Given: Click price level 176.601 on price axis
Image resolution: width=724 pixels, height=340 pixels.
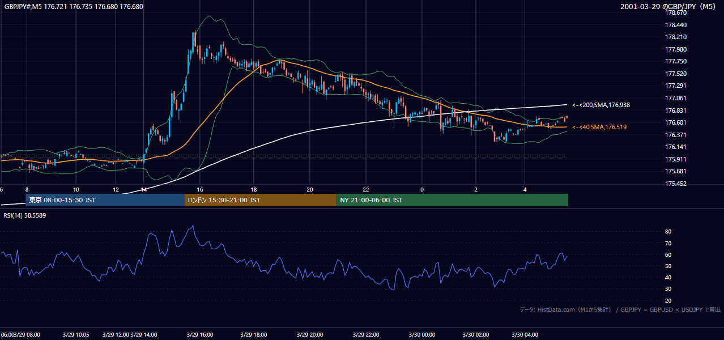Looking at the screenshot, I should [676, 122].
